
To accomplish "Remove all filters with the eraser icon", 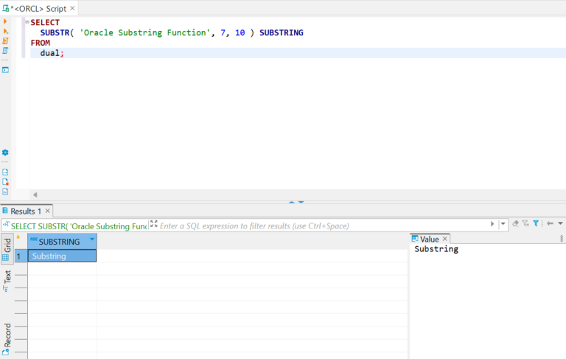I will click(x=515, y=223).
